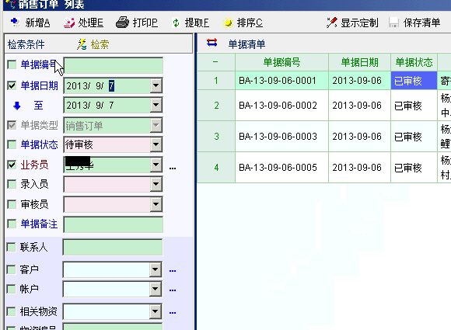The width and height of the screenshot is (451, 330).
Task: Click the ellipsis button beside 相关物资
Action: 173,312
